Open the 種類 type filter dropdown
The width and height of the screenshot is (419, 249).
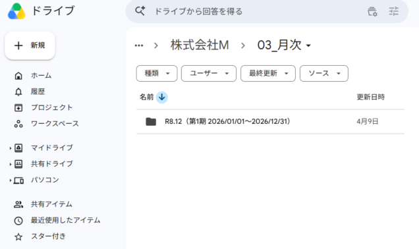pyautogui.click(x=157, y=73)
